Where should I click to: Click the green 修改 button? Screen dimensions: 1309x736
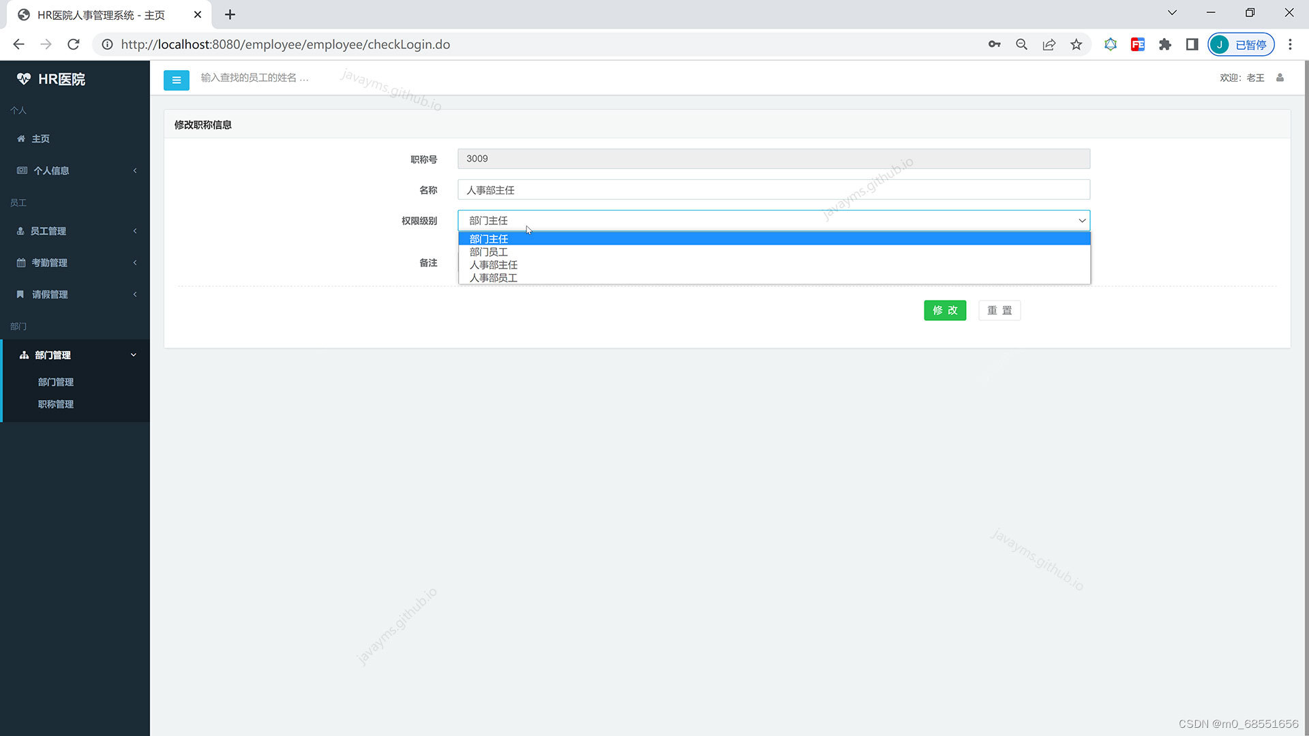(945, 310)
